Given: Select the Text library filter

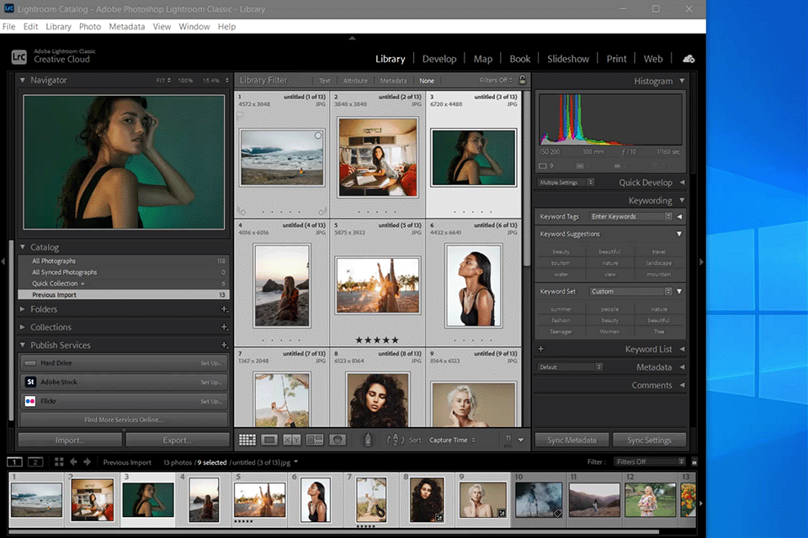Looking at the screenshot, I should coord(325,81).
